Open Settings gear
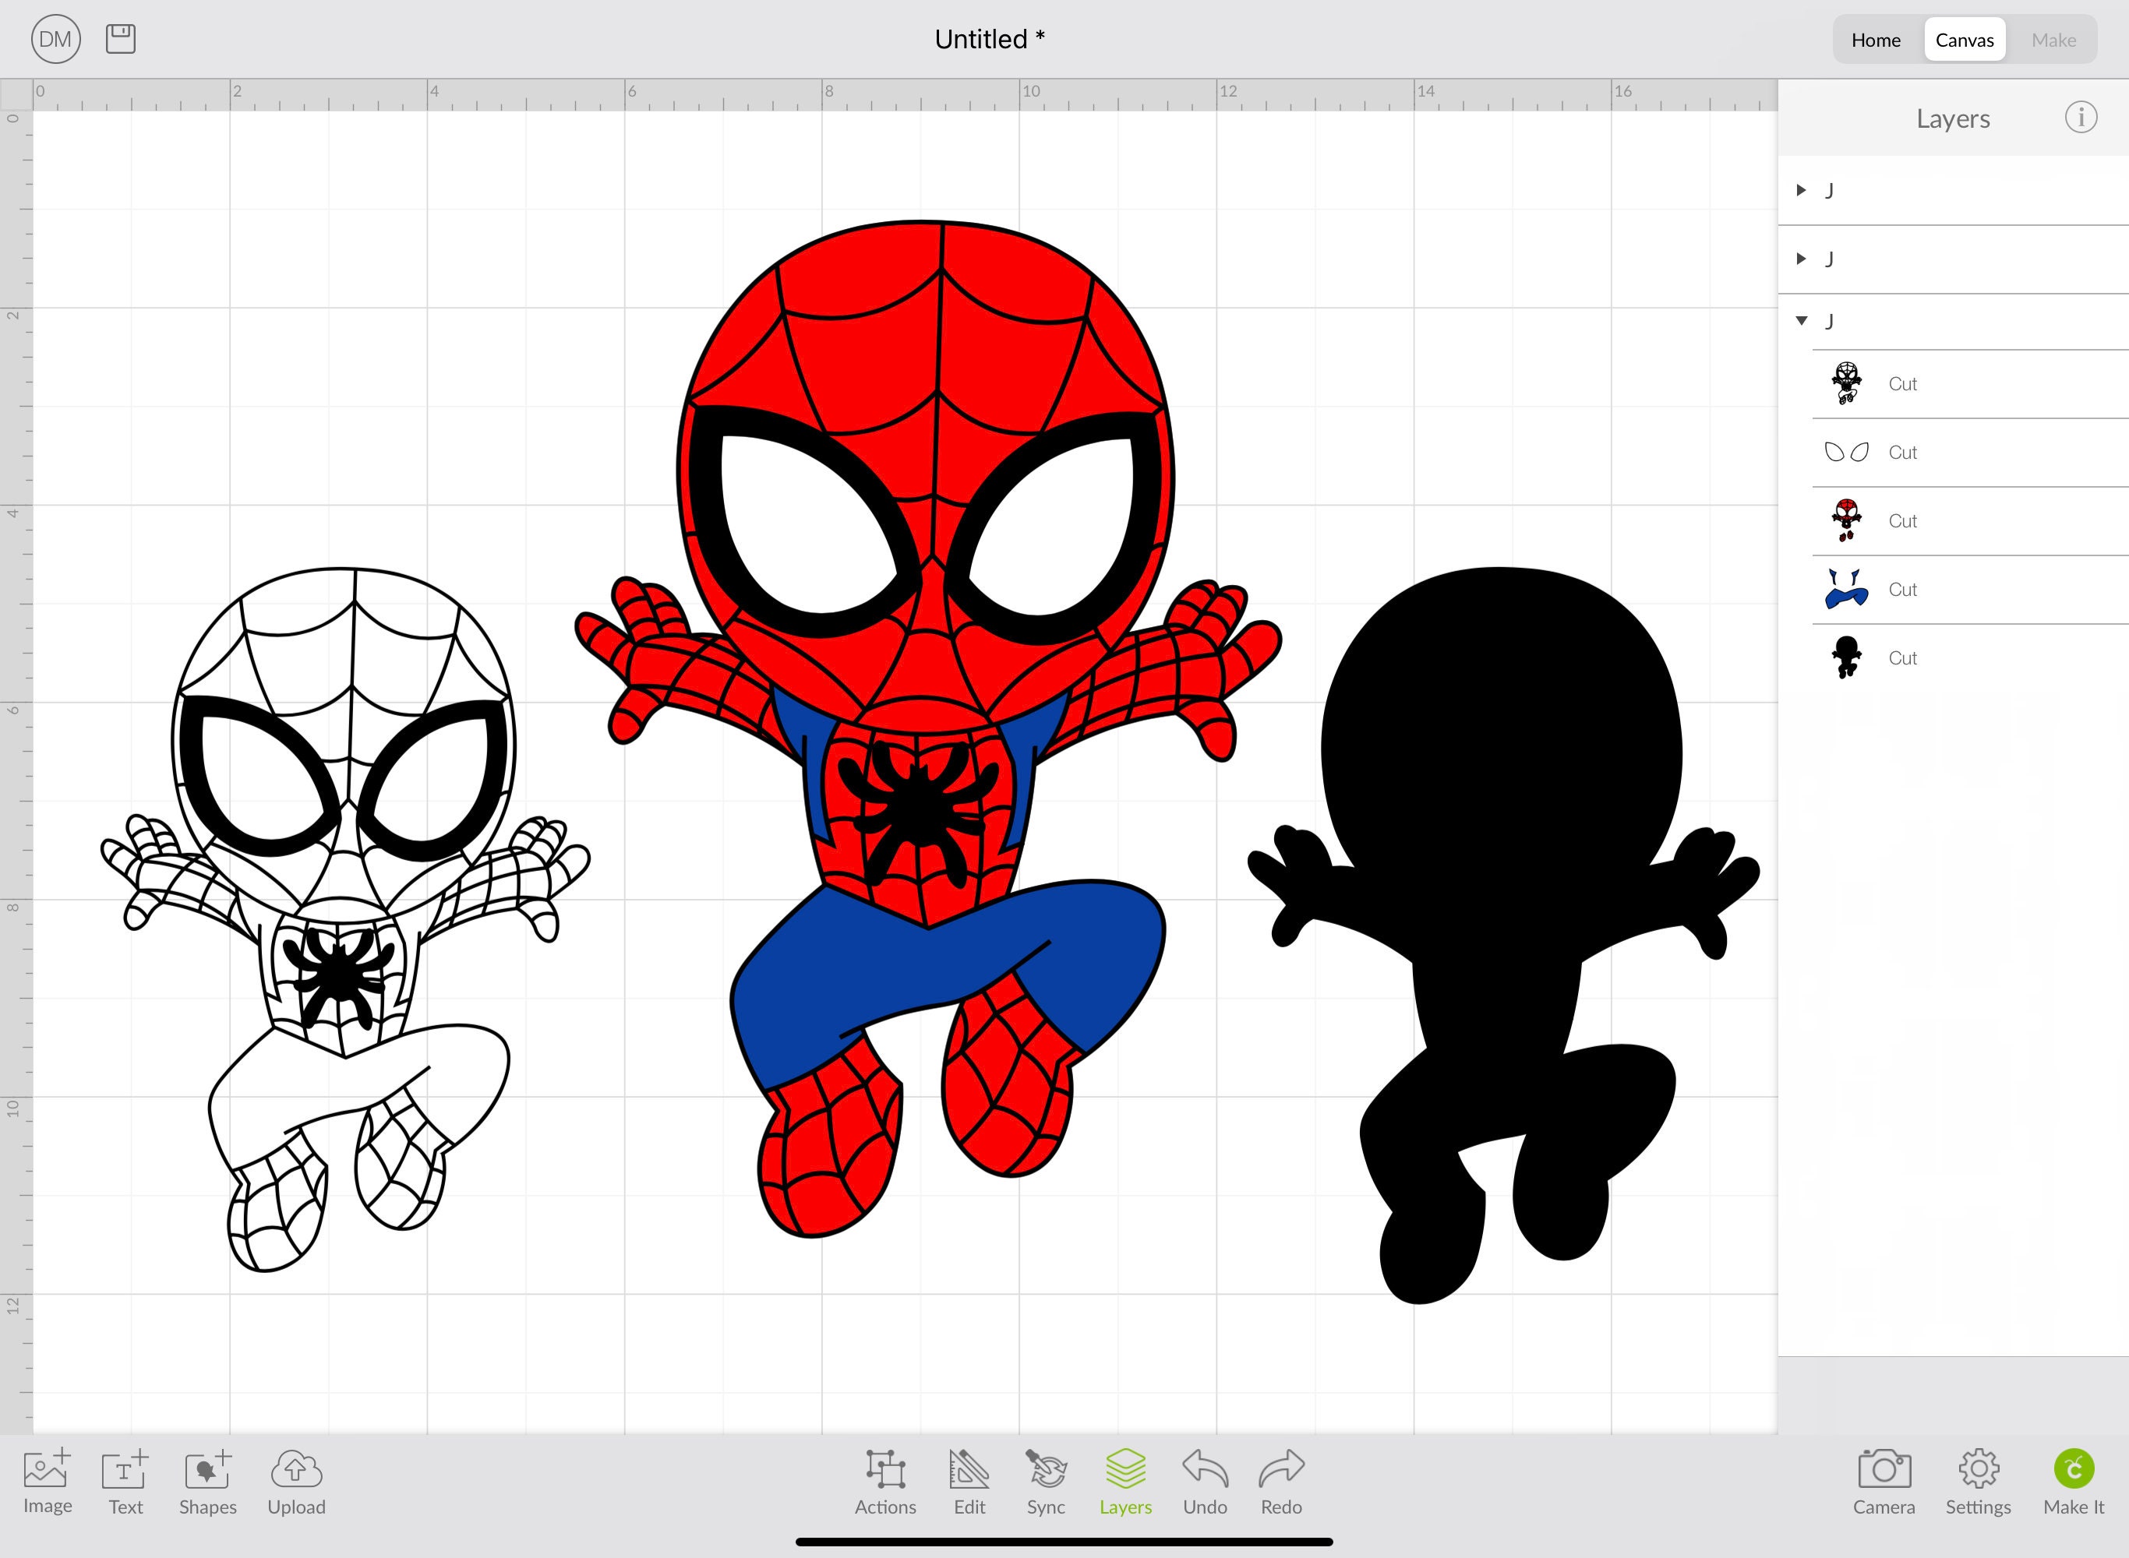Image resolution: width=2129 pixels, height=1558 pixels. (1978, 1482)
